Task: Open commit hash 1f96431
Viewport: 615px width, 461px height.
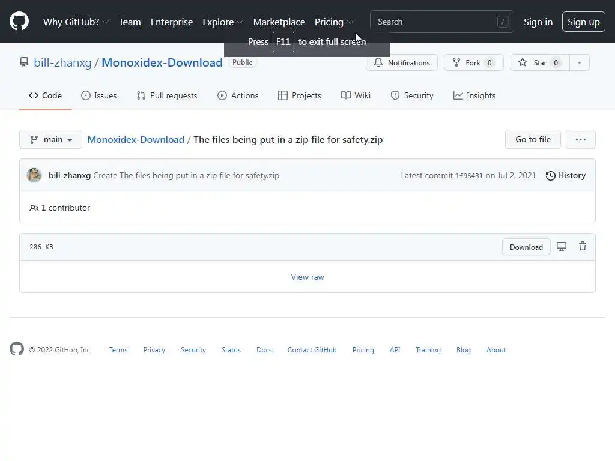Action: 469,176
